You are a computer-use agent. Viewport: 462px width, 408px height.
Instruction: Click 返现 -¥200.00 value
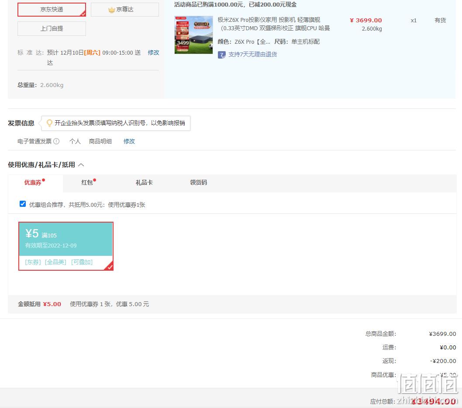pos(443,361)
